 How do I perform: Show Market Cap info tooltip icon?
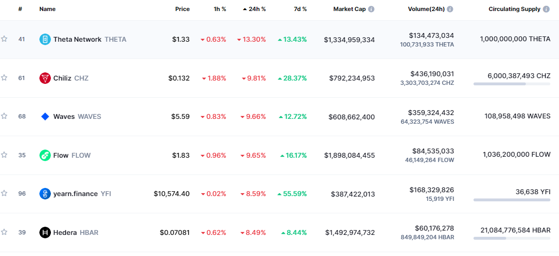click(x=371, y=9)
